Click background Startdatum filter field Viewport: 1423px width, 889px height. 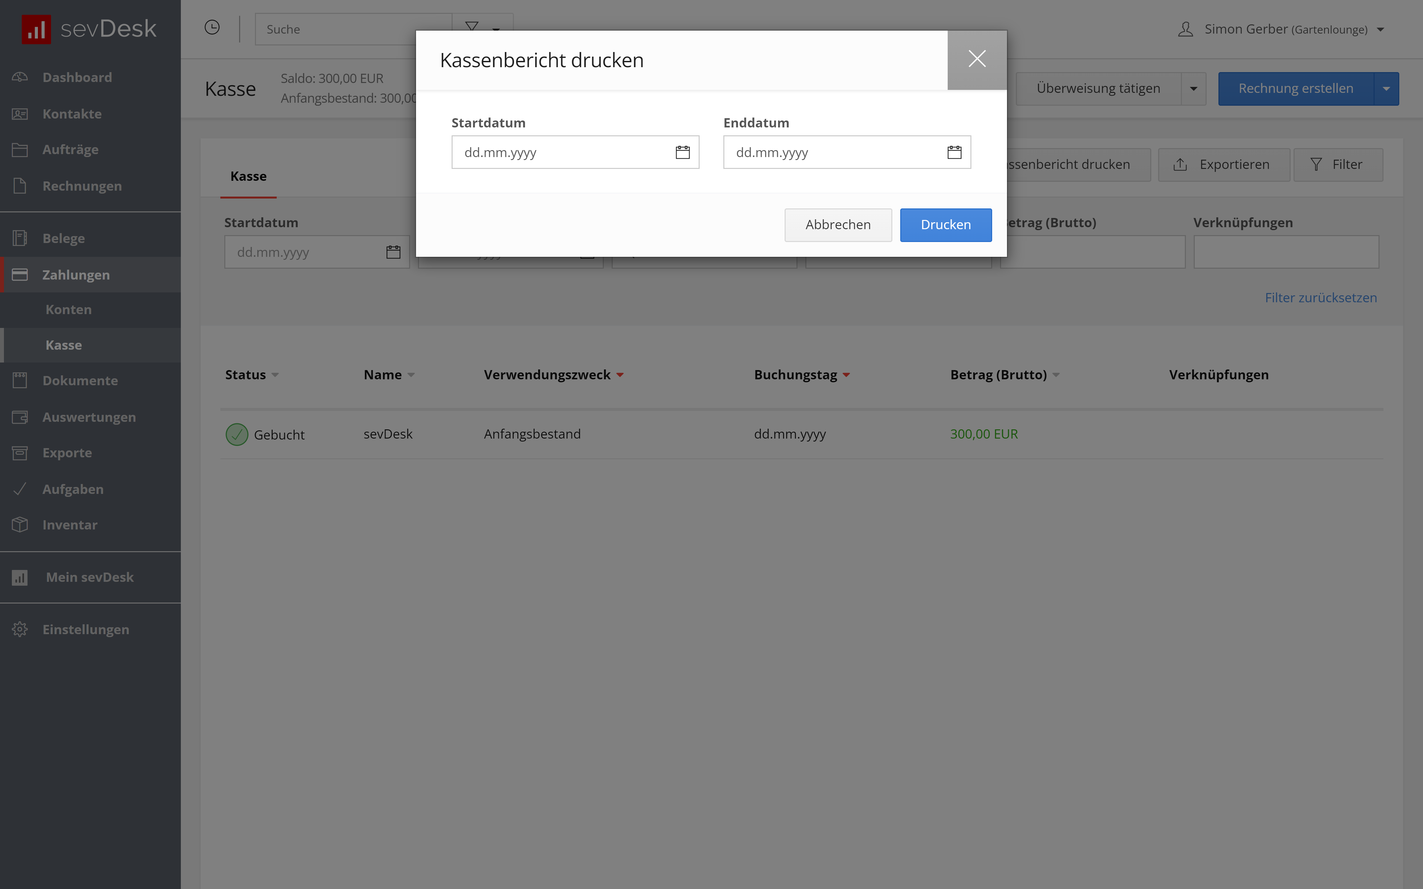(316, 252)
